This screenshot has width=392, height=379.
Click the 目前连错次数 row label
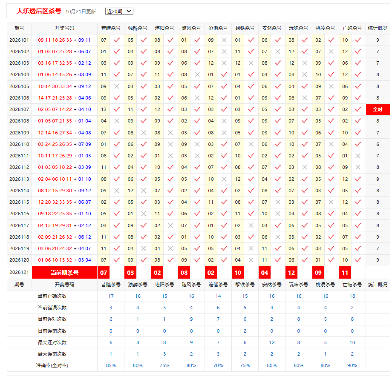pos(52,331)
